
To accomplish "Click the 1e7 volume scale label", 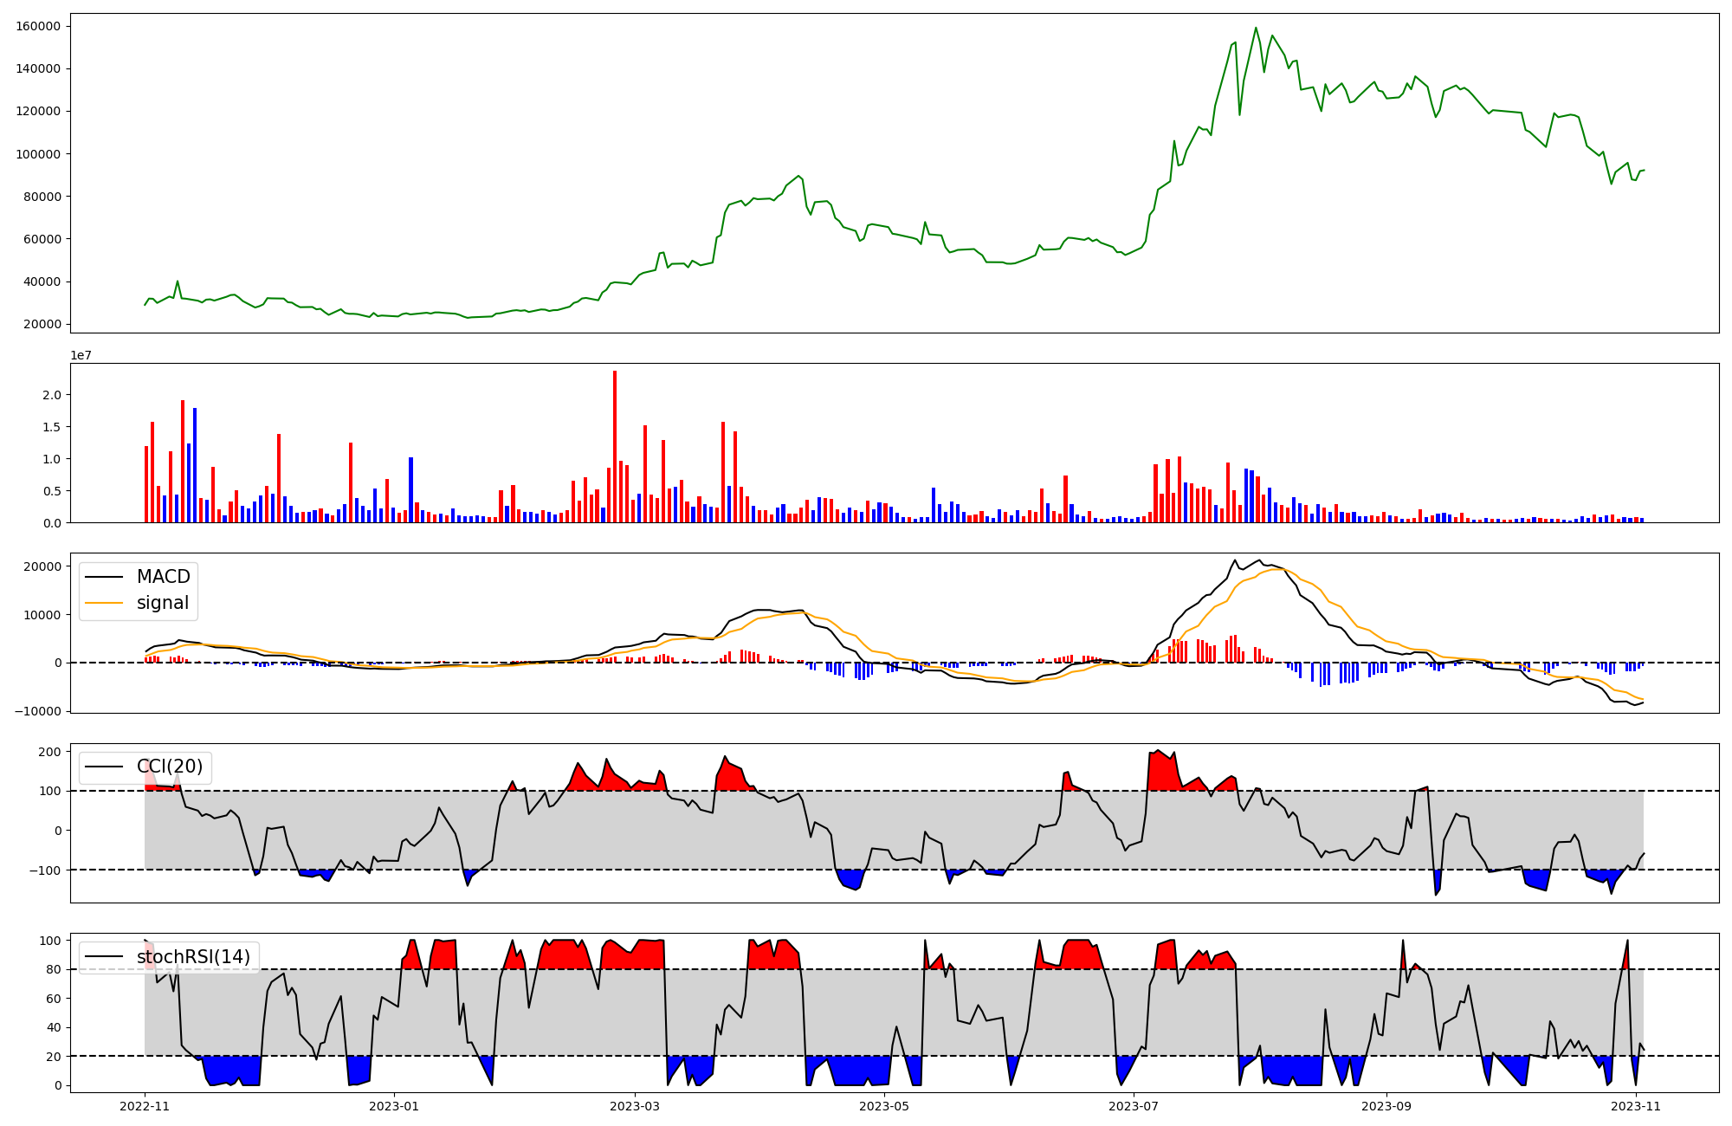I will coord(81,356).
